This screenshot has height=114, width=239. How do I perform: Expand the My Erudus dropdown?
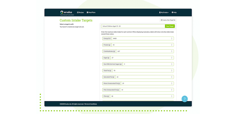click(164, 12)
